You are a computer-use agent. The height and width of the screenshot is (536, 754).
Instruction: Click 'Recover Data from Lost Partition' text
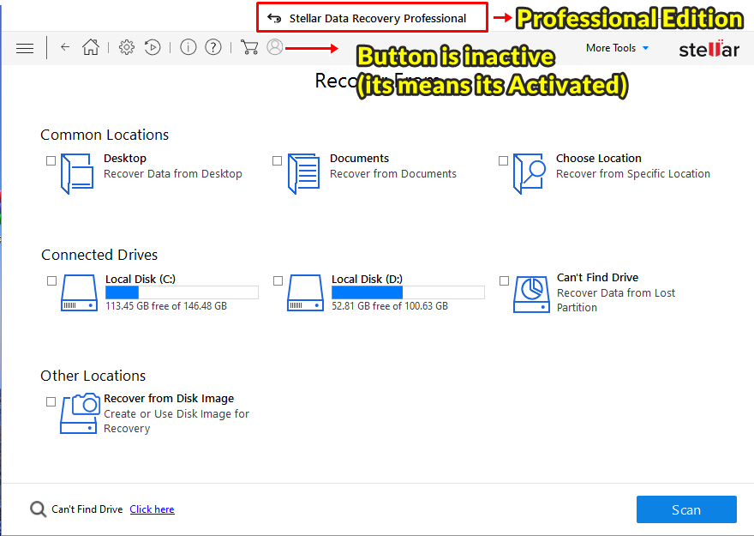coord(616,300)
